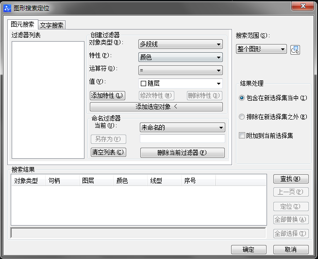Open the 值 color swatch 随层 selector
This screenshot has height=259, width=318.
click(180, 83)
